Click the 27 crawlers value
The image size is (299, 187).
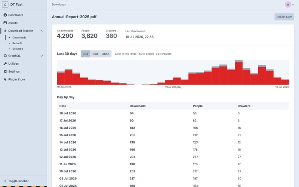tap(239, 157)
